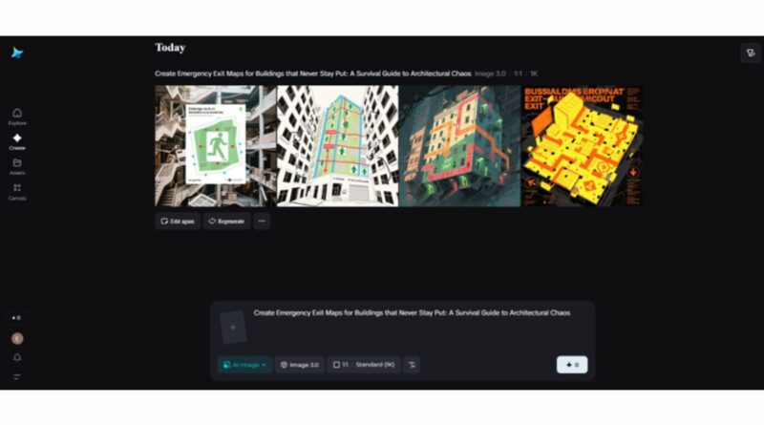Click the white generate button with credits
The height and width of the screenshot is (425, 764).
pos(572,365)
